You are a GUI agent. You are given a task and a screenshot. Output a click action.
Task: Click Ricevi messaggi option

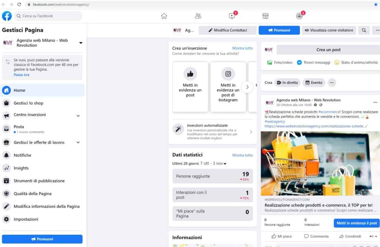point(314,63)
